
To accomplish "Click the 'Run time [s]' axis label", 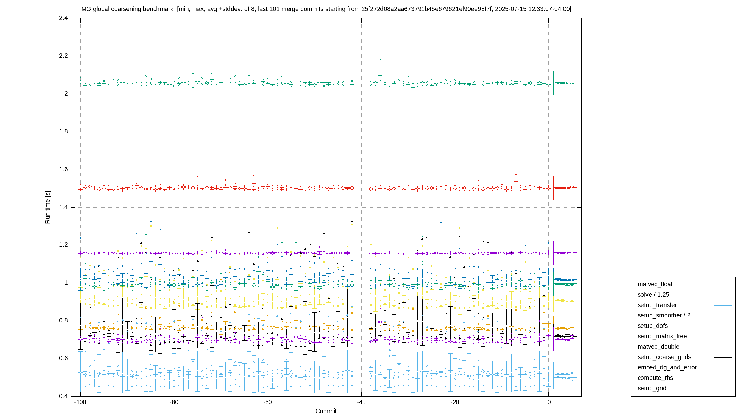I will pyautogui.click(x=48, y=207).
